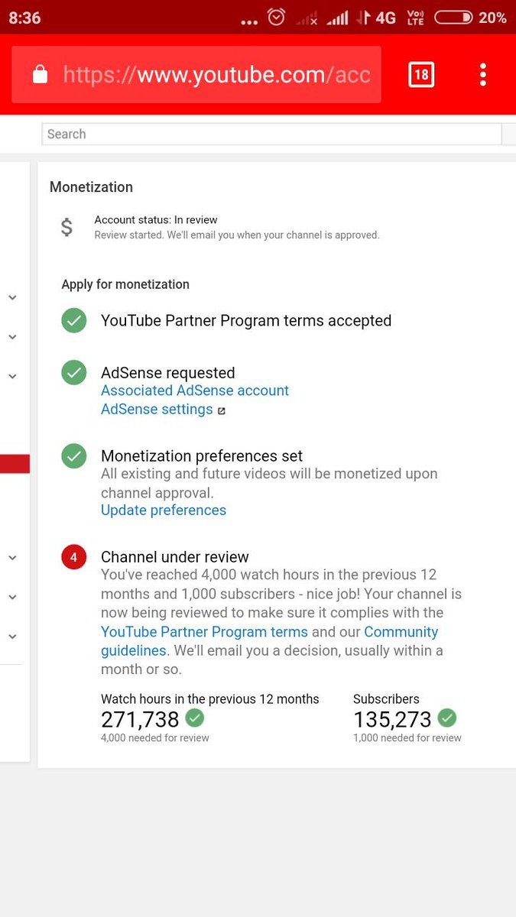Open the Associated AdSense account link
This screenshot has height=917, width=516.
(x=195, y=390)
